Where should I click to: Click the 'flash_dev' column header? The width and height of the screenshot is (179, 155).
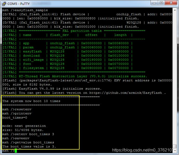[x=59, y=35]
